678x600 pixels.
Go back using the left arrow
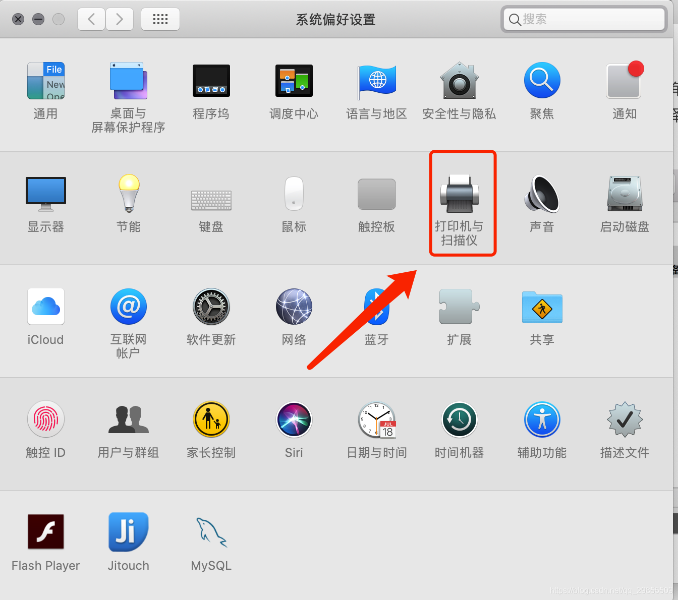coord(91,19)
